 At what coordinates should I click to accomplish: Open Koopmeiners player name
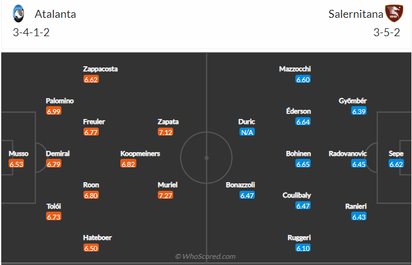(140, 153)
